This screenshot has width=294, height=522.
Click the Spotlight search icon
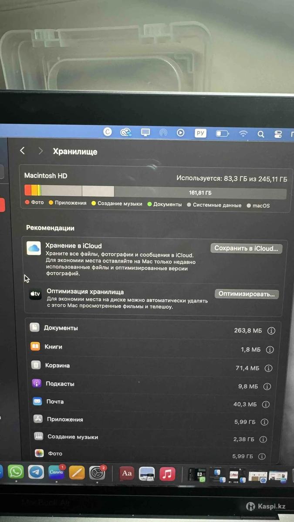click(x=261, y=134)
